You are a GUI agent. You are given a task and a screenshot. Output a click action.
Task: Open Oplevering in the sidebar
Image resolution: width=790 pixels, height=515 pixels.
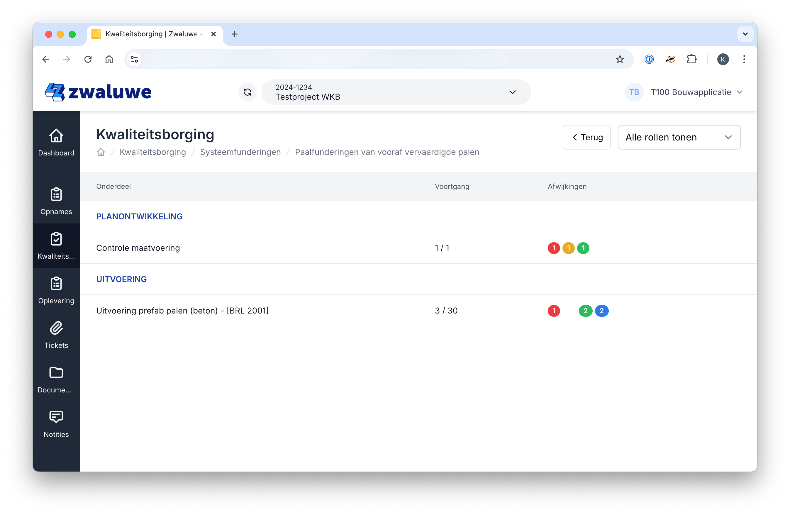[56, 290]
